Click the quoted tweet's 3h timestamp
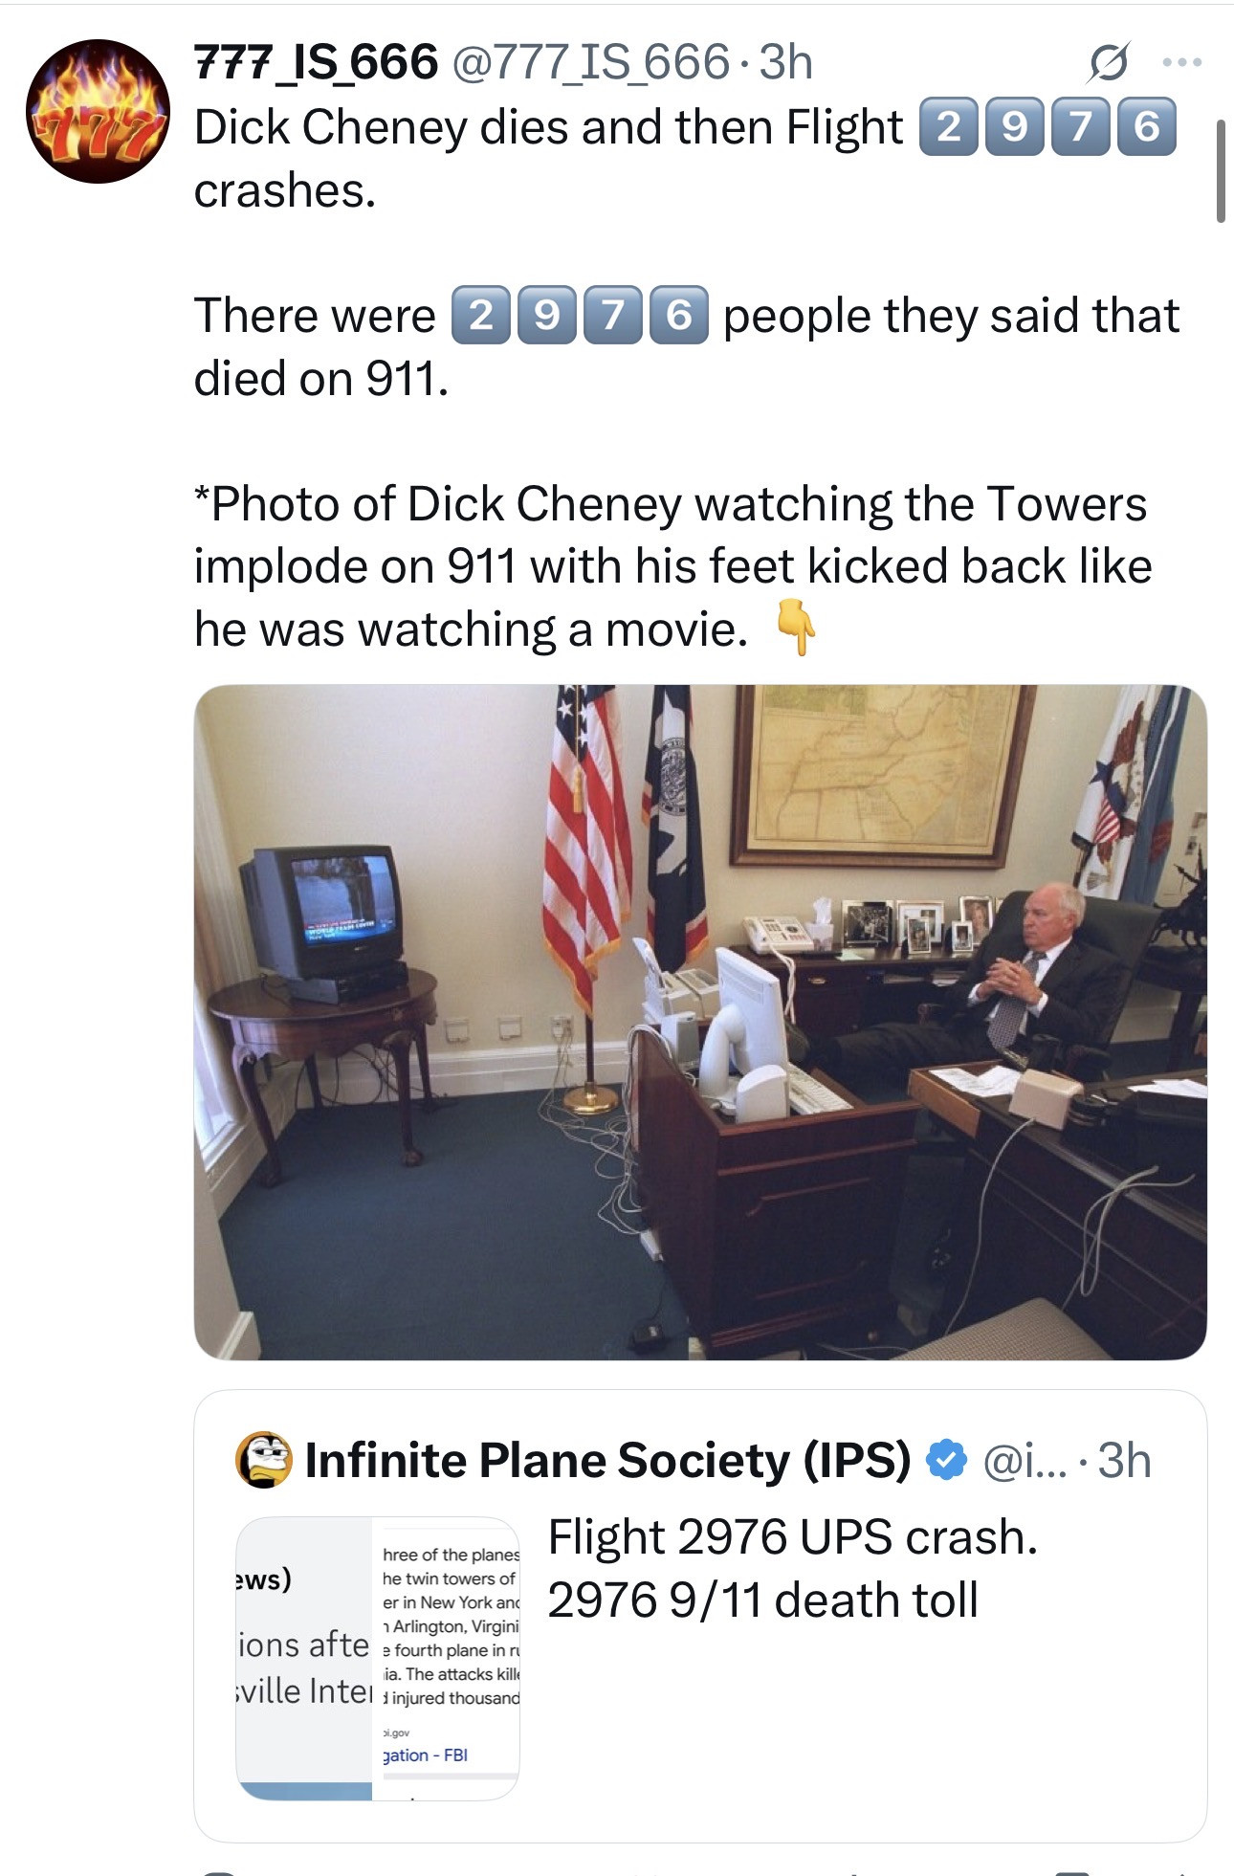This screenshot has height=1876, width=1234. click(x=1124, y=1460)
